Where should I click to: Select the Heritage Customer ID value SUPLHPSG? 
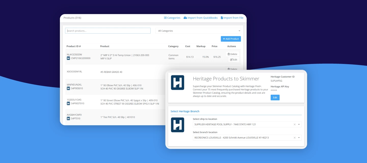[x=277, y=81]
